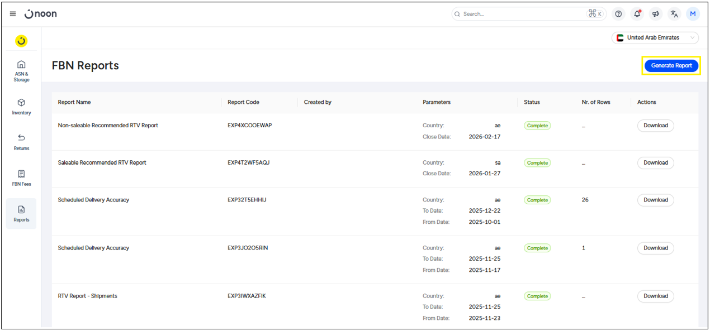Click the yellow noon circle icon
Screen dimensions: 710x331
[21, 41]
